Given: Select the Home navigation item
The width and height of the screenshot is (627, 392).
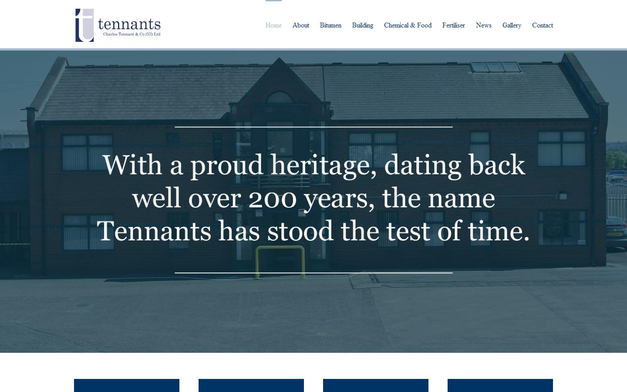Looking at the screenshot, I should (273, 25).
